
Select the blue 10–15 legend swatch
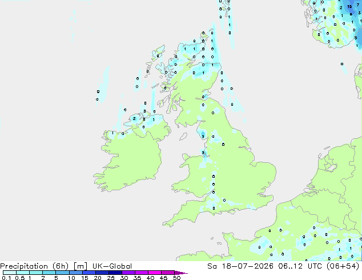(x=76, y=273)
